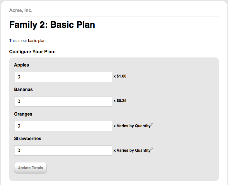Click the Family 2: Basic Plan heading
This screenshot has height=185, width=228.
(52, 25)
